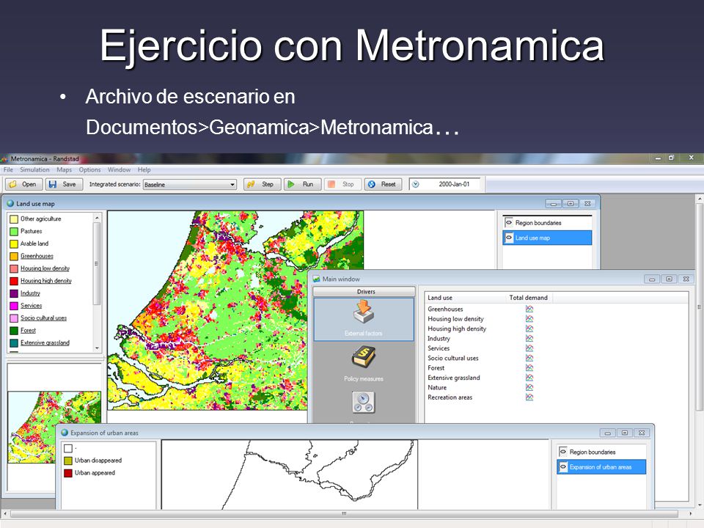Open Housing low density demand graph icon
Screen dimensions: 704x528
pyautogui.click(x=529, y=319)
